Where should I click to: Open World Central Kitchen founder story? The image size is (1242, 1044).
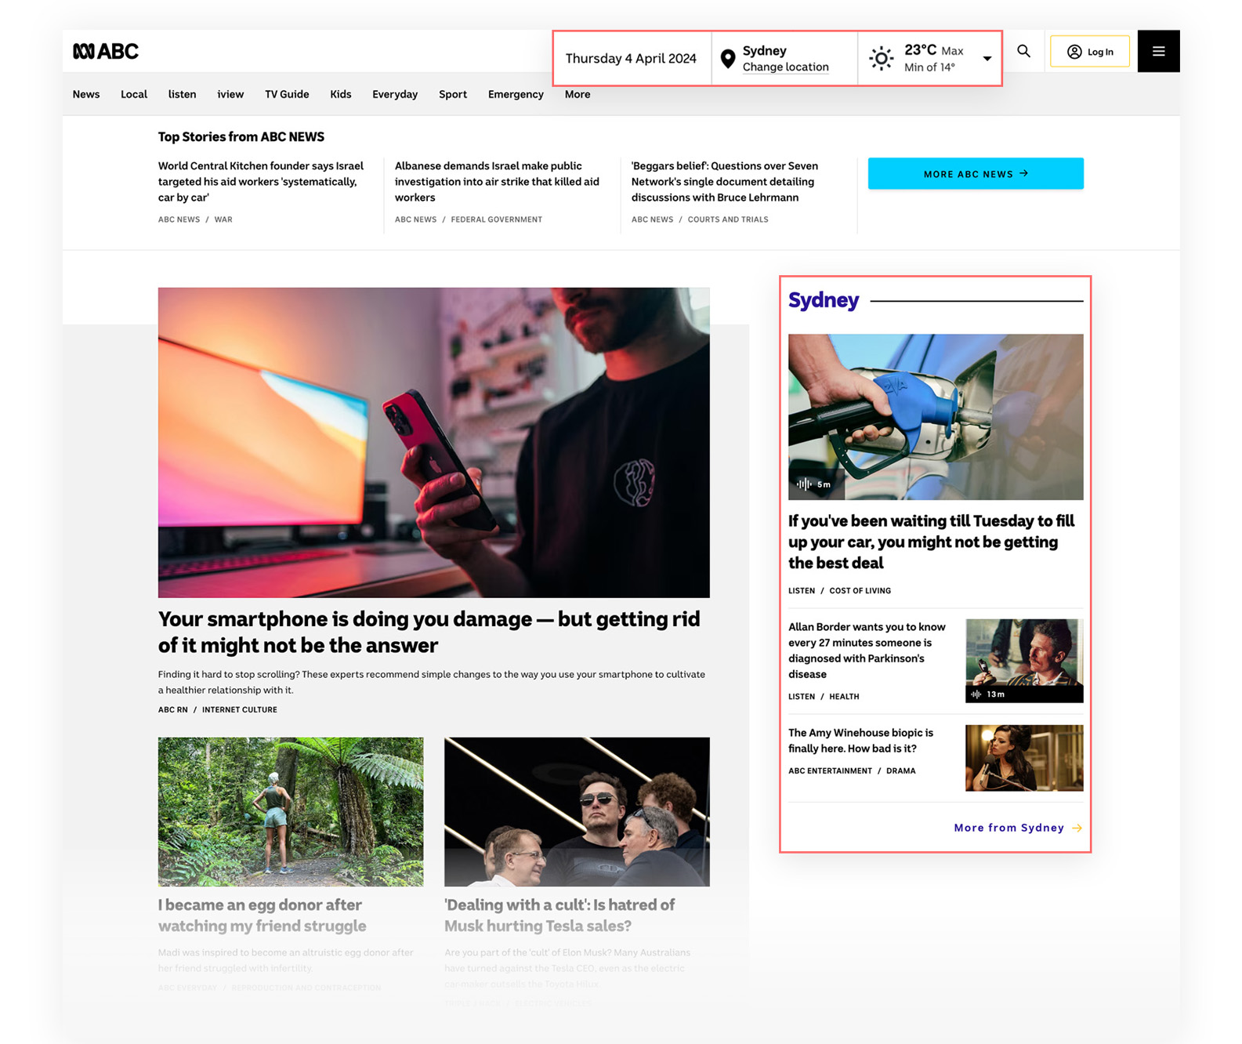coord(261,182)
